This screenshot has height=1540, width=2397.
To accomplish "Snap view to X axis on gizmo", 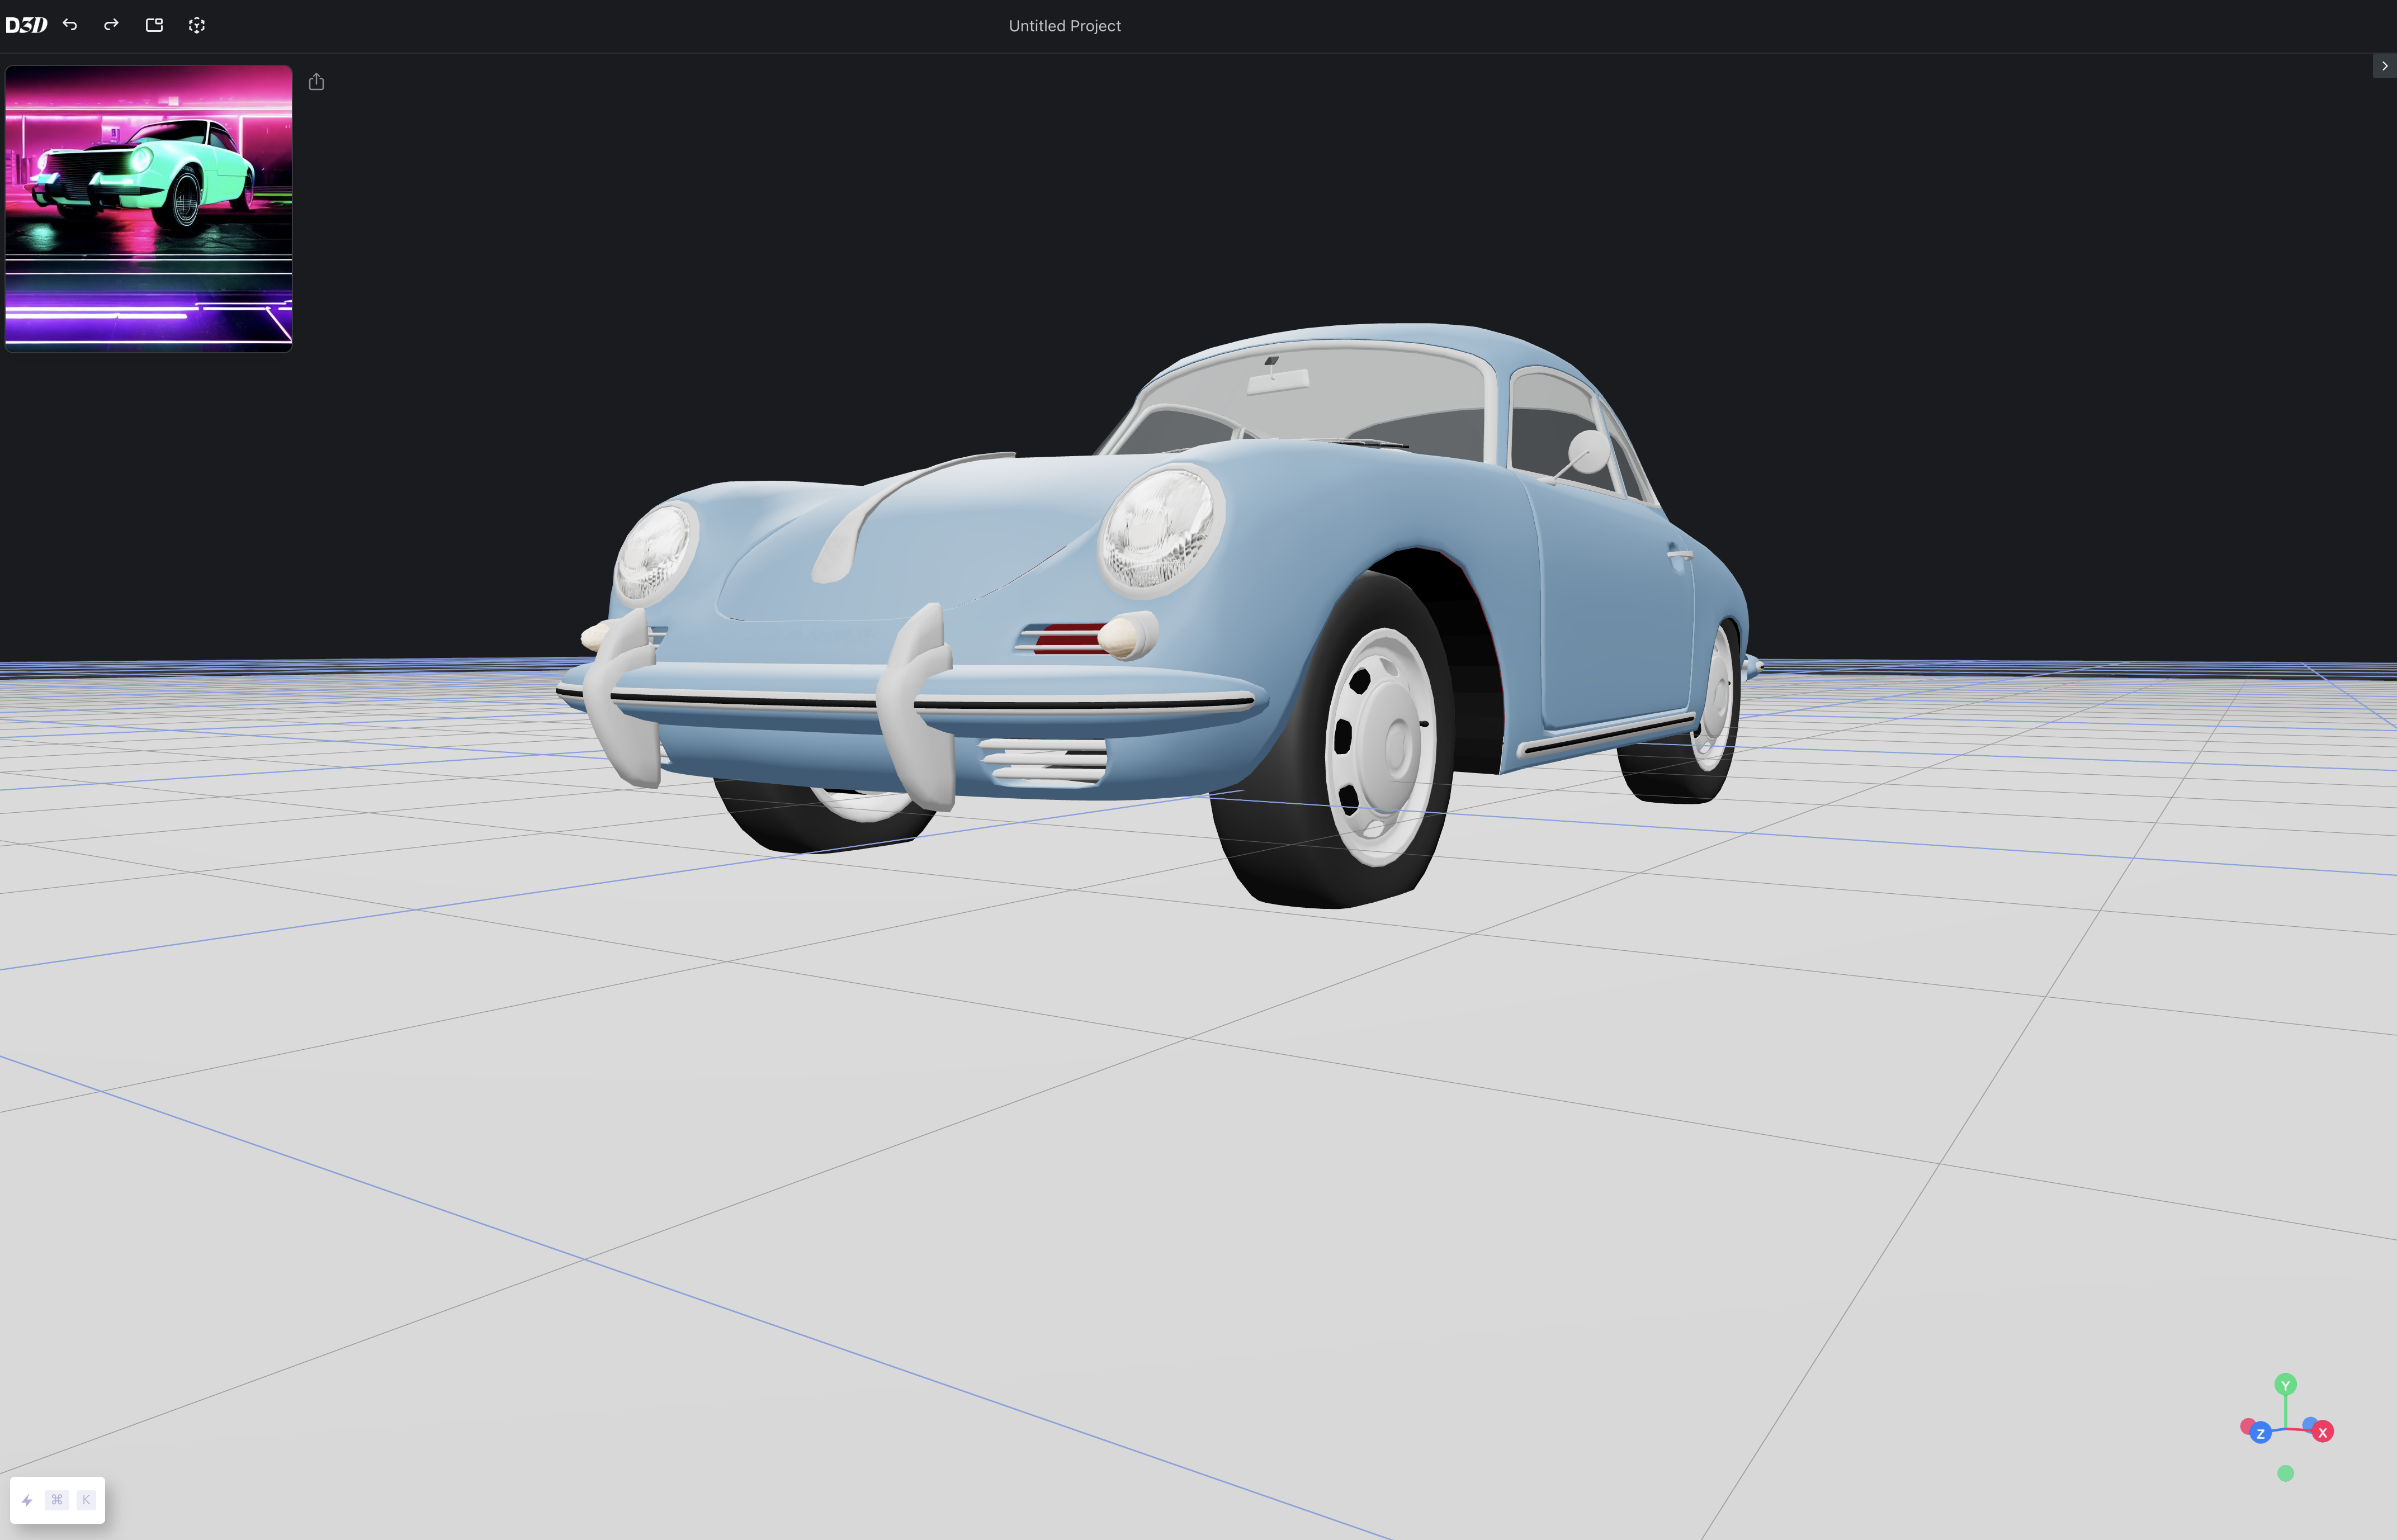I will [x=2323, y=1433].
